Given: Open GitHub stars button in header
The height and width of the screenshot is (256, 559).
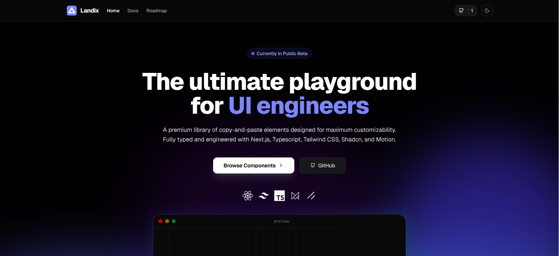Looking at the screenshot, I should tap(466, 10).
